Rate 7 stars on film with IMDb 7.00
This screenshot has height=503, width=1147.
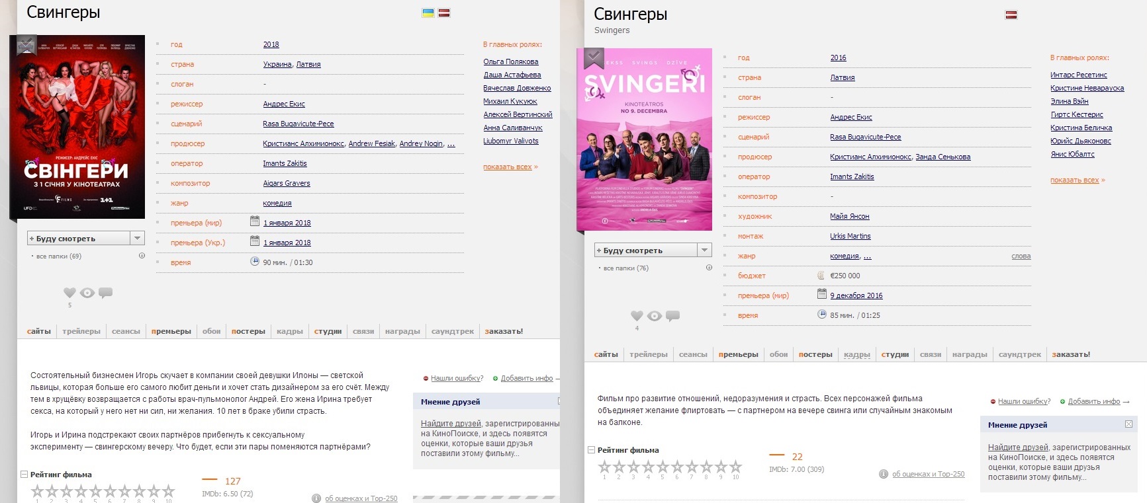(692, 467)
